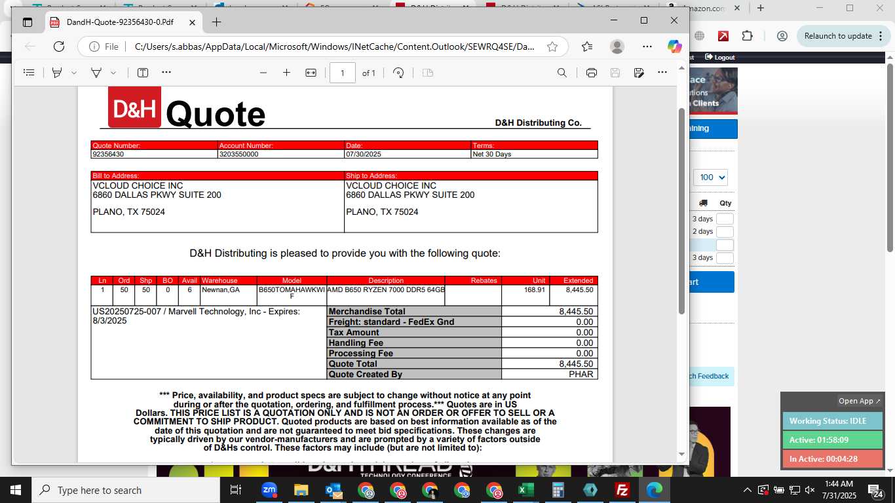Screen dimensions: 895x503
Task: Click the Edge address bar file path
Action: [335, 47]
